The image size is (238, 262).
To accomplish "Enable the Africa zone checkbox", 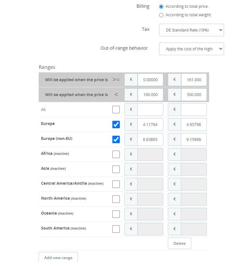I will click(116, 154).
